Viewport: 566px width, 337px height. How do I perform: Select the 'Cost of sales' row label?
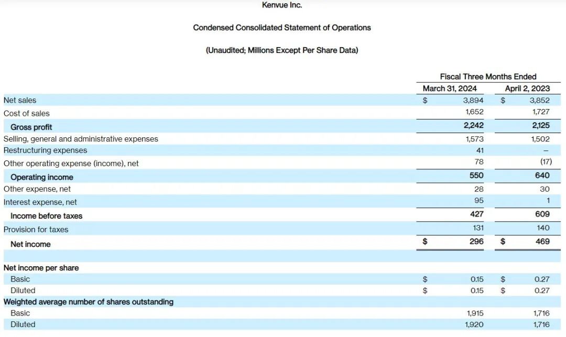pos(26,113)
